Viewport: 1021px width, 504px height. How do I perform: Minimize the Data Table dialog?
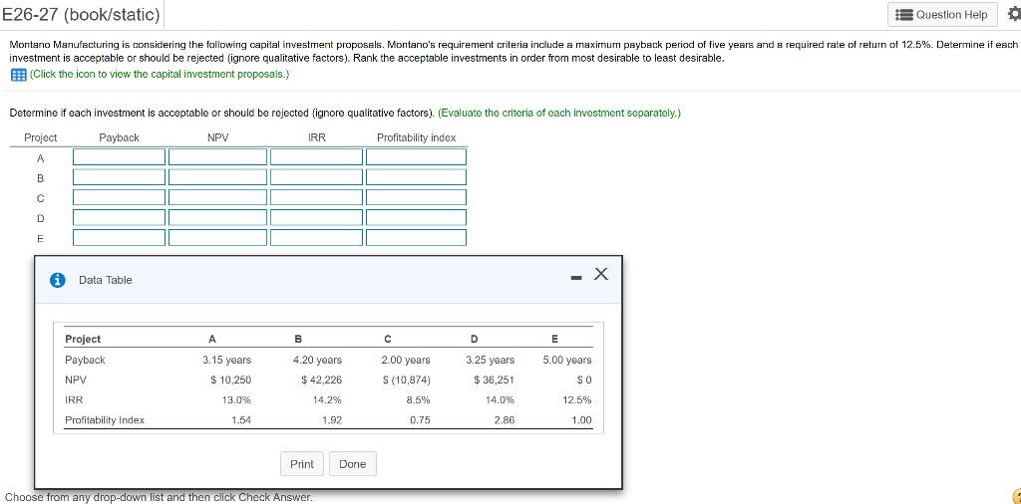(x=575, y=278)
